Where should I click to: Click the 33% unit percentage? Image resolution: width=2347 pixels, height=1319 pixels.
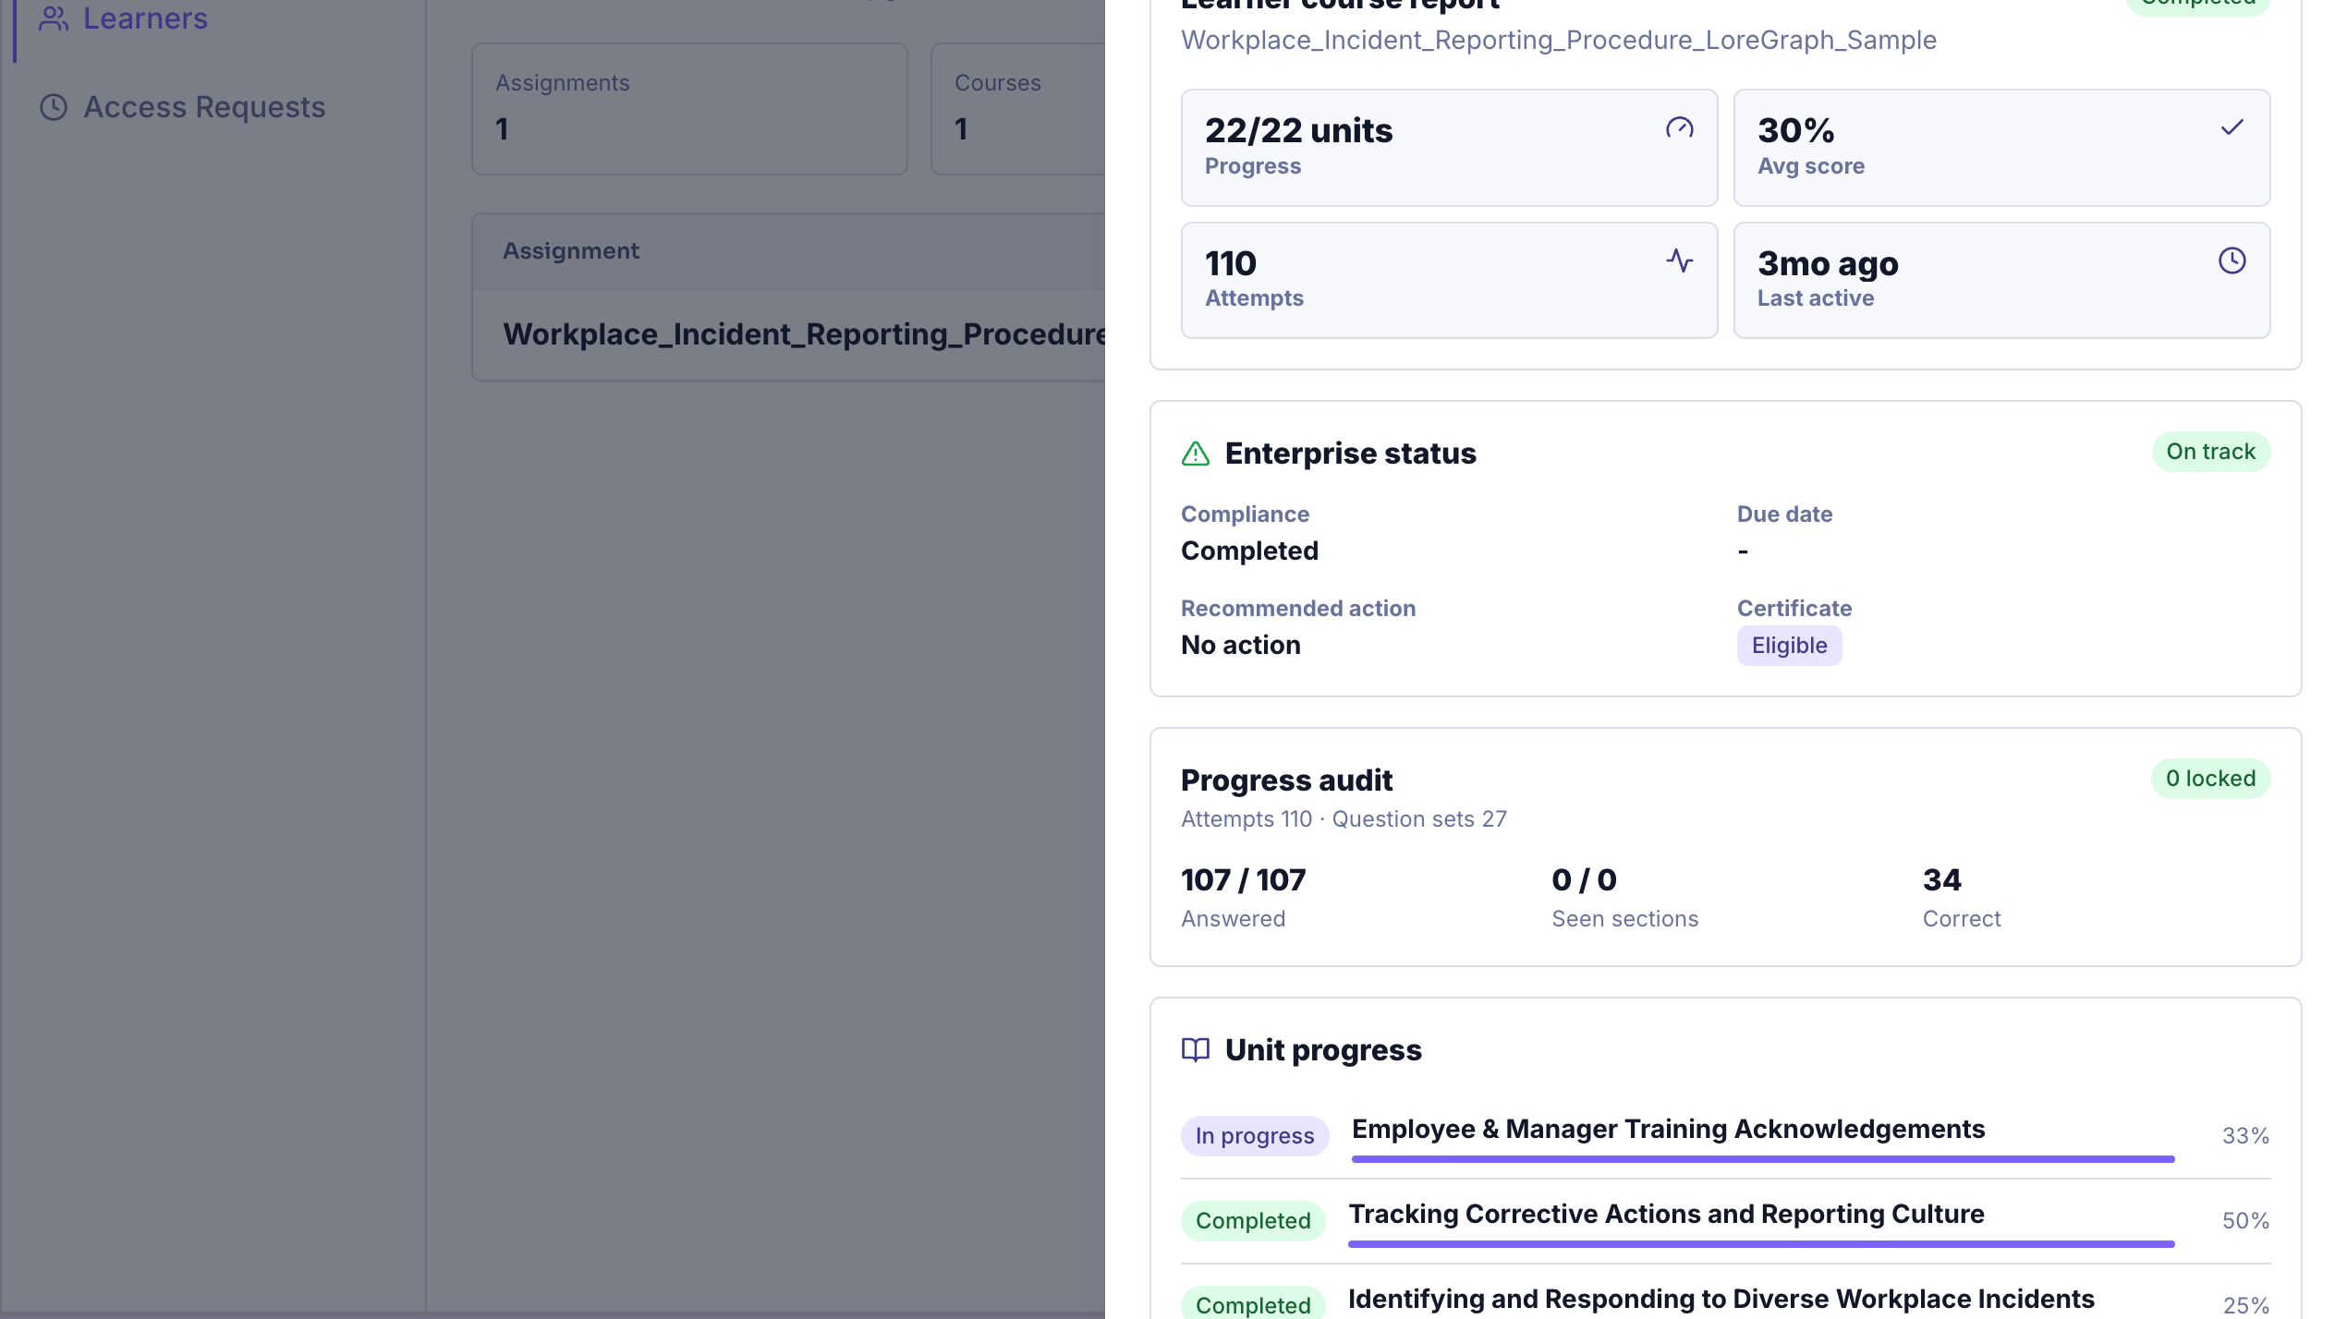(x=2245, y=1136)
